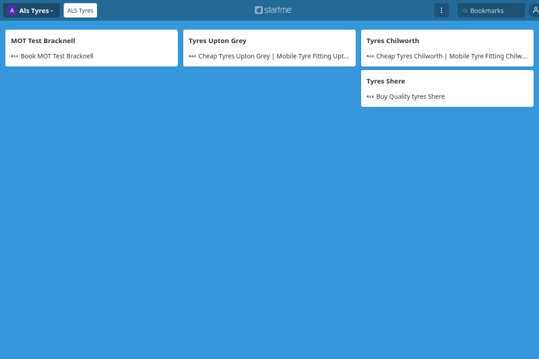Click ALS favicon beside Cheap Tyres Upton Grey

(192, 56)
